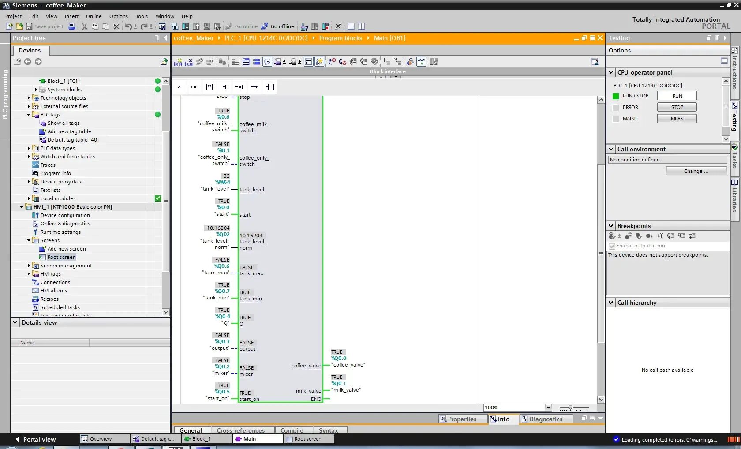
Task: Click the MRES button
Action: pos(677,119)
